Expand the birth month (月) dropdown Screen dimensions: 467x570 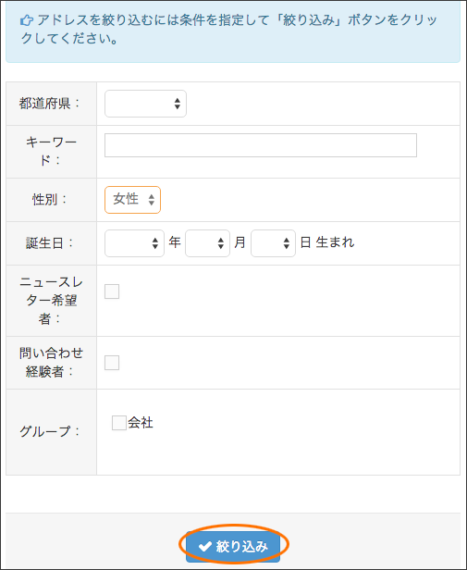tap(207, 243)
